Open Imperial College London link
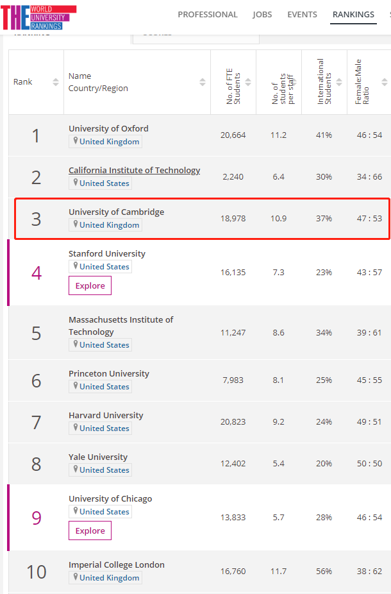The height and width of the screenshot is (594, 391). (117, 565)
